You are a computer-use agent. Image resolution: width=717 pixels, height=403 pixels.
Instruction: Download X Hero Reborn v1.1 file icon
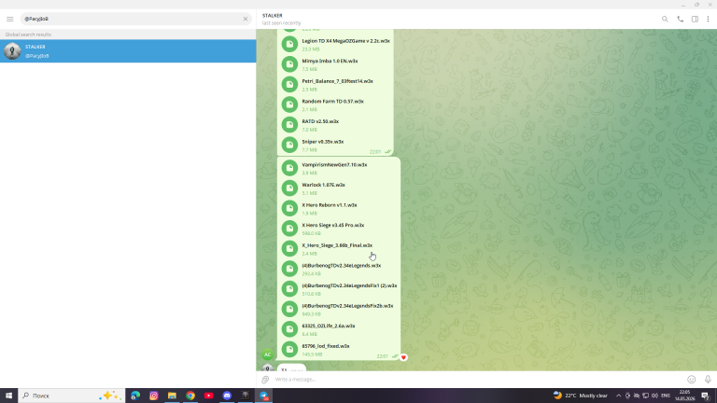pos(289,208)
